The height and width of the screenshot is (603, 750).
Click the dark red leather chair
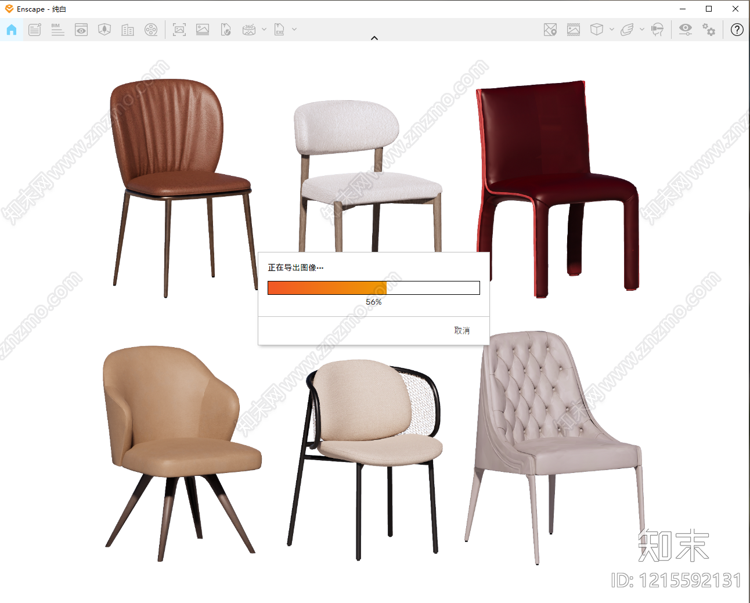(x=557, y=189)
